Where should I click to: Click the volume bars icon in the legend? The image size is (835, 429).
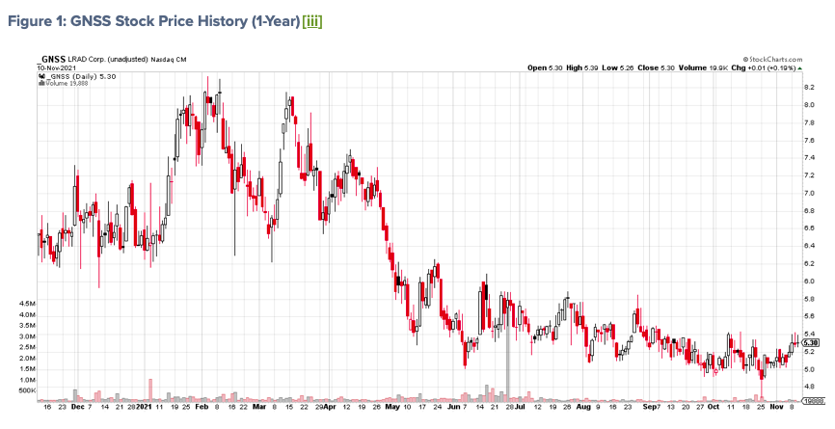click(x=40, y=83)
